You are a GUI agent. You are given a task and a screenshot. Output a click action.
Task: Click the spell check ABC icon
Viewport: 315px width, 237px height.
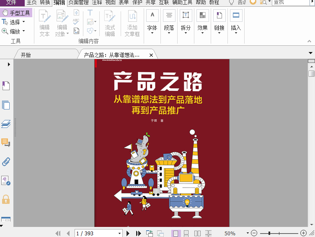click(x=76, y=22)
